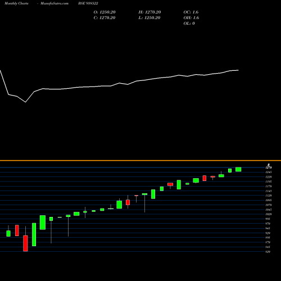This screenshot has height=281, width=281.
Task: Click the orange horizontal separator line's chart boundary
Action: click(140, 161)
